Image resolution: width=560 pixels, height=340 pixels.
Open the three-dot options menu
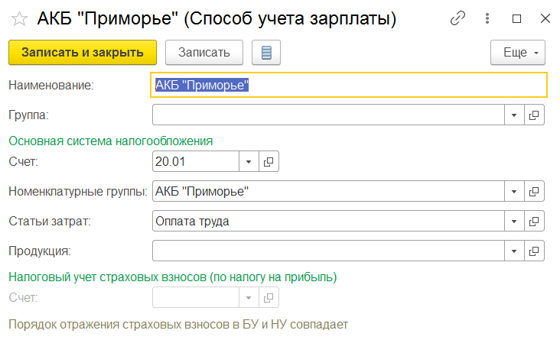[487, 18]
